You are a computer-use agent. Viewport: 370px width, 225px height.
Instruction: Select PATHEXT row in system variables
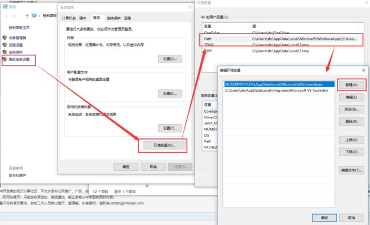coord(210,148)
